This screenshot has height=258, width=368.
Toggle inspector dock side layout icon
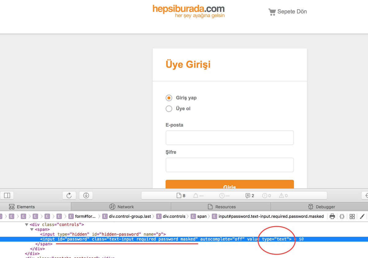pos(7,195)
